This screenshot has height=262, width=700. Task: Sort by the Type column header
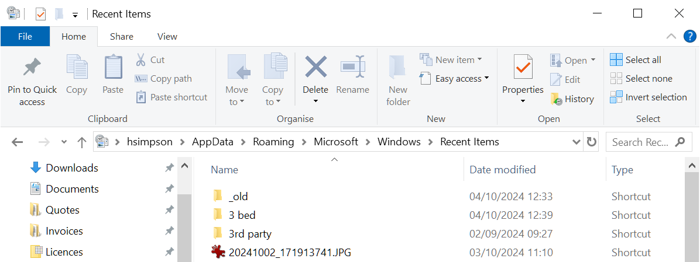tap(622, 169)
